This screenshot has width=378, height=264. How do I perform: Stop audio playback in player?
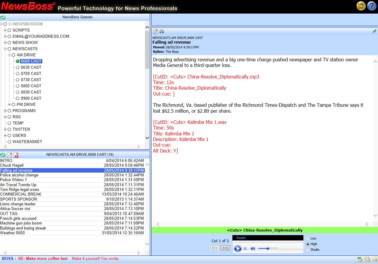pyautogui.click(x=245, y=249)
